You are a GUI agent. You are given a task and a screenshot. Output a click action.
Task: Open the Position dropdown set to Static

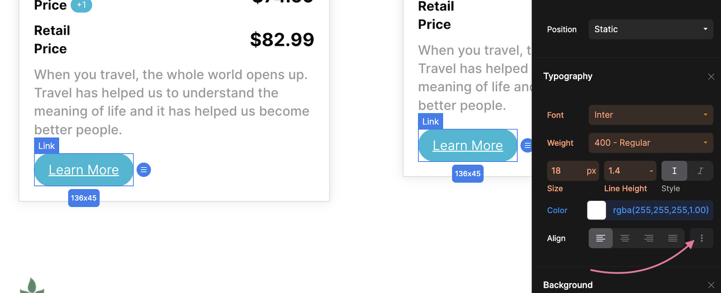(651, 29)
